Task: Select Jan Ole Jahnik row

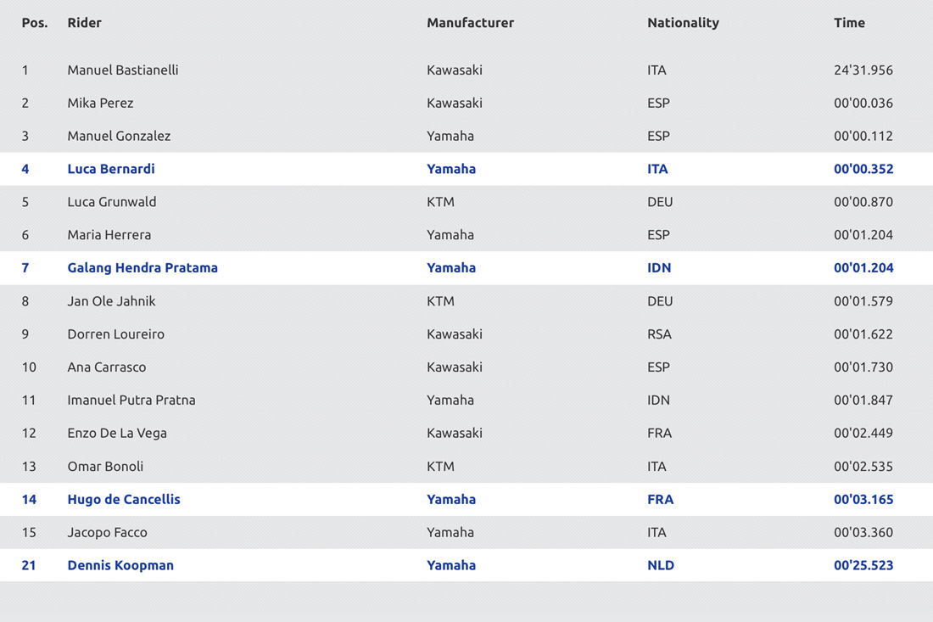Action: pos(466,300)
